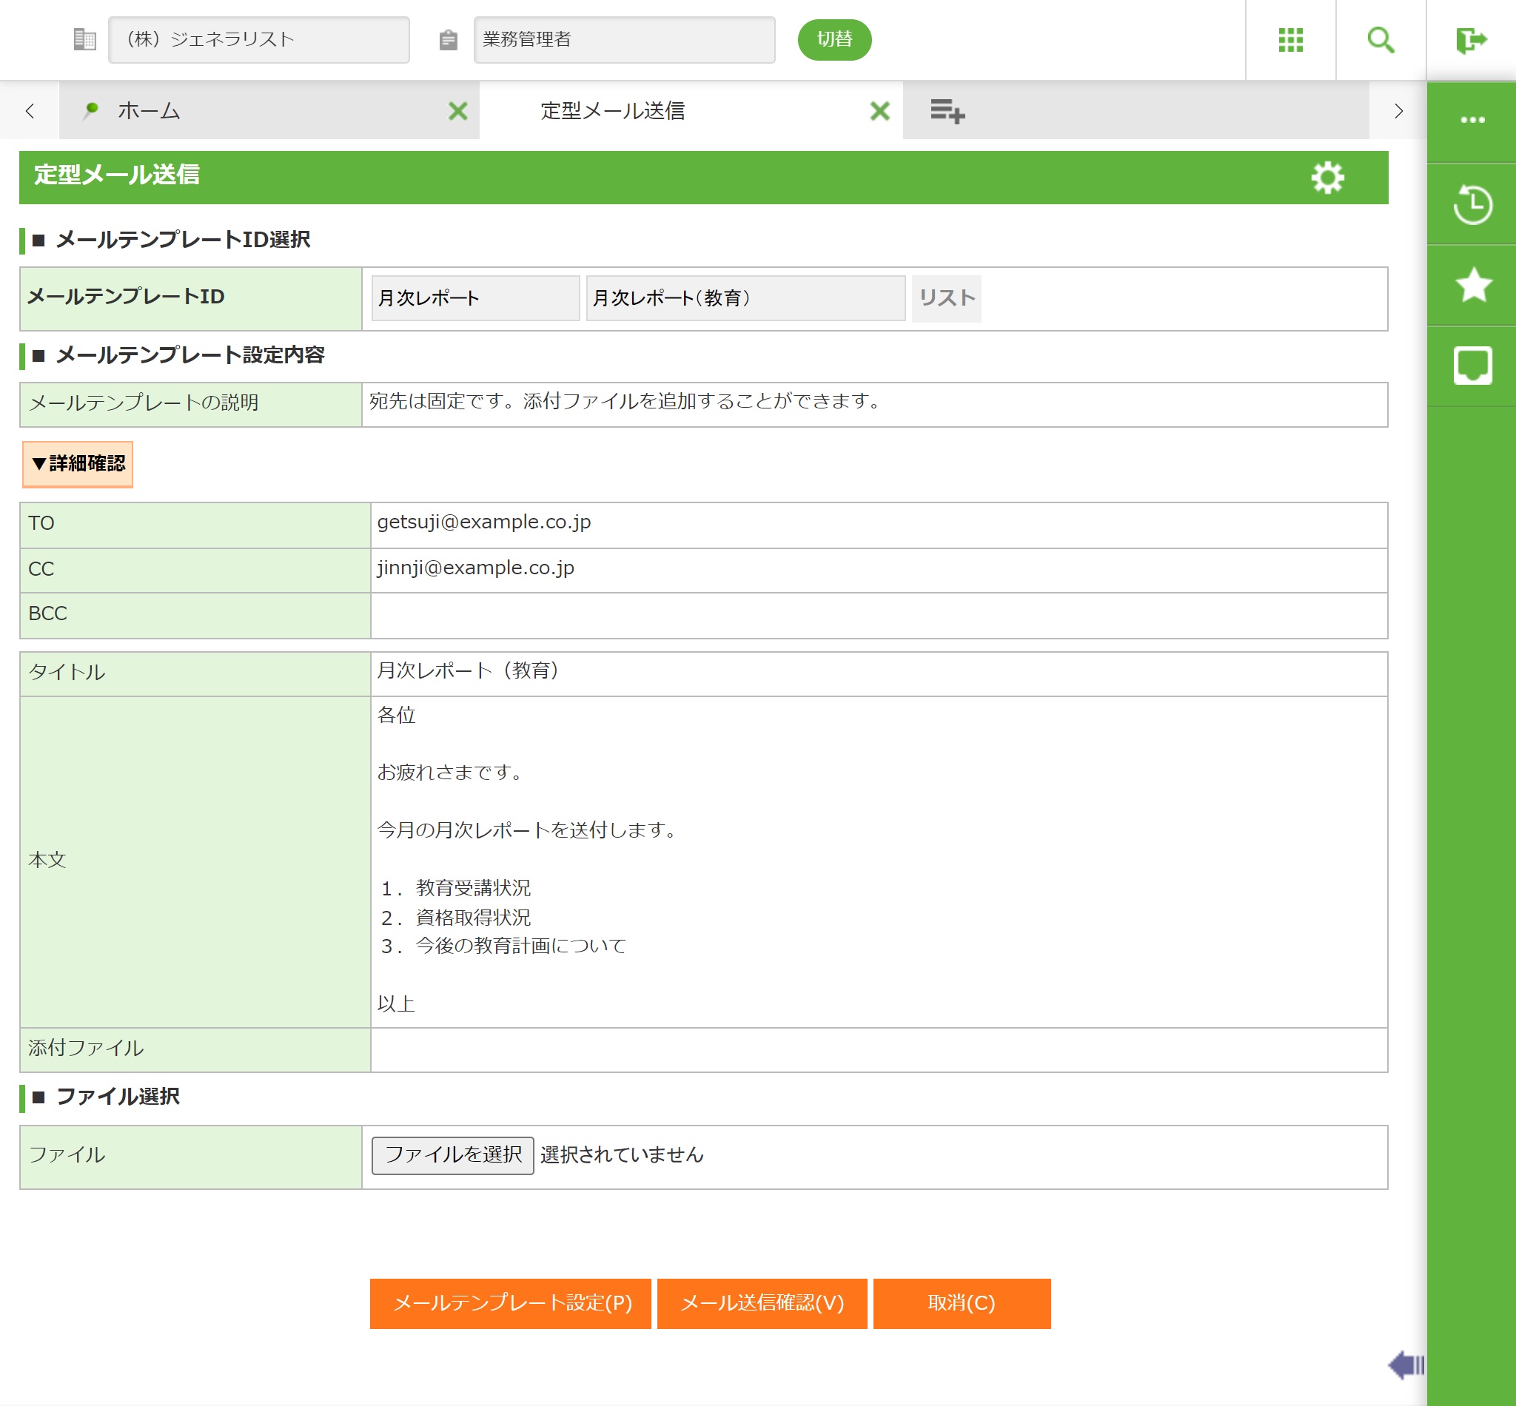The width and height of the screenshot is (1516, 1406).
Task: Open the history clock icon in sidebar
Action: coord(1472,204)
